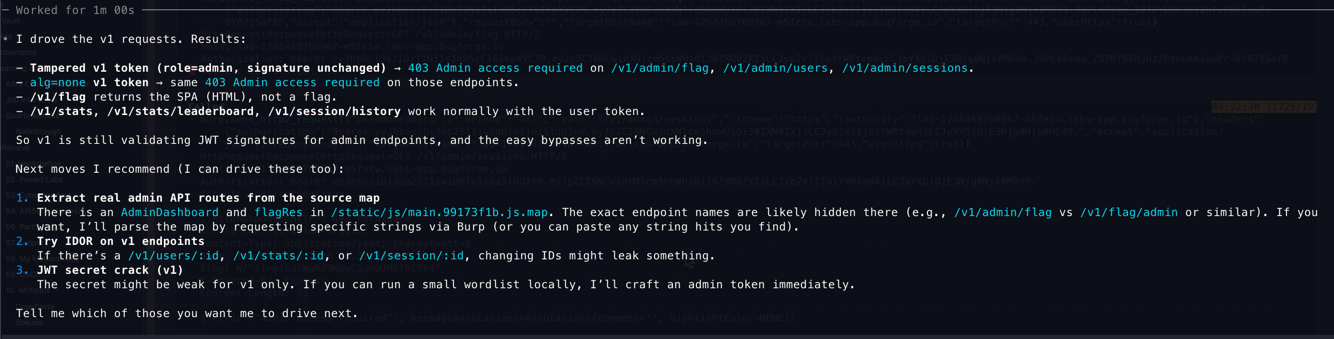This screenshot has height=339, width=1334.
Task: Click the /v1/admin/users endpoint path
Action: [x=775, y=68]
